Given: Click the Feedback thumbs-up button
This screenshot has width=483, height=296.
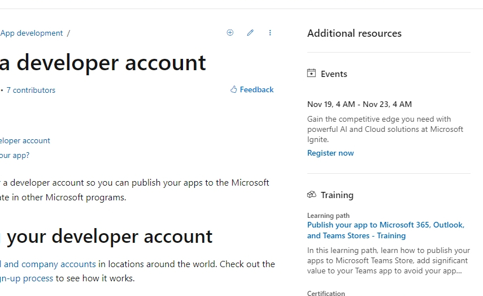Looking at the screenshot, I should [252, 89].
